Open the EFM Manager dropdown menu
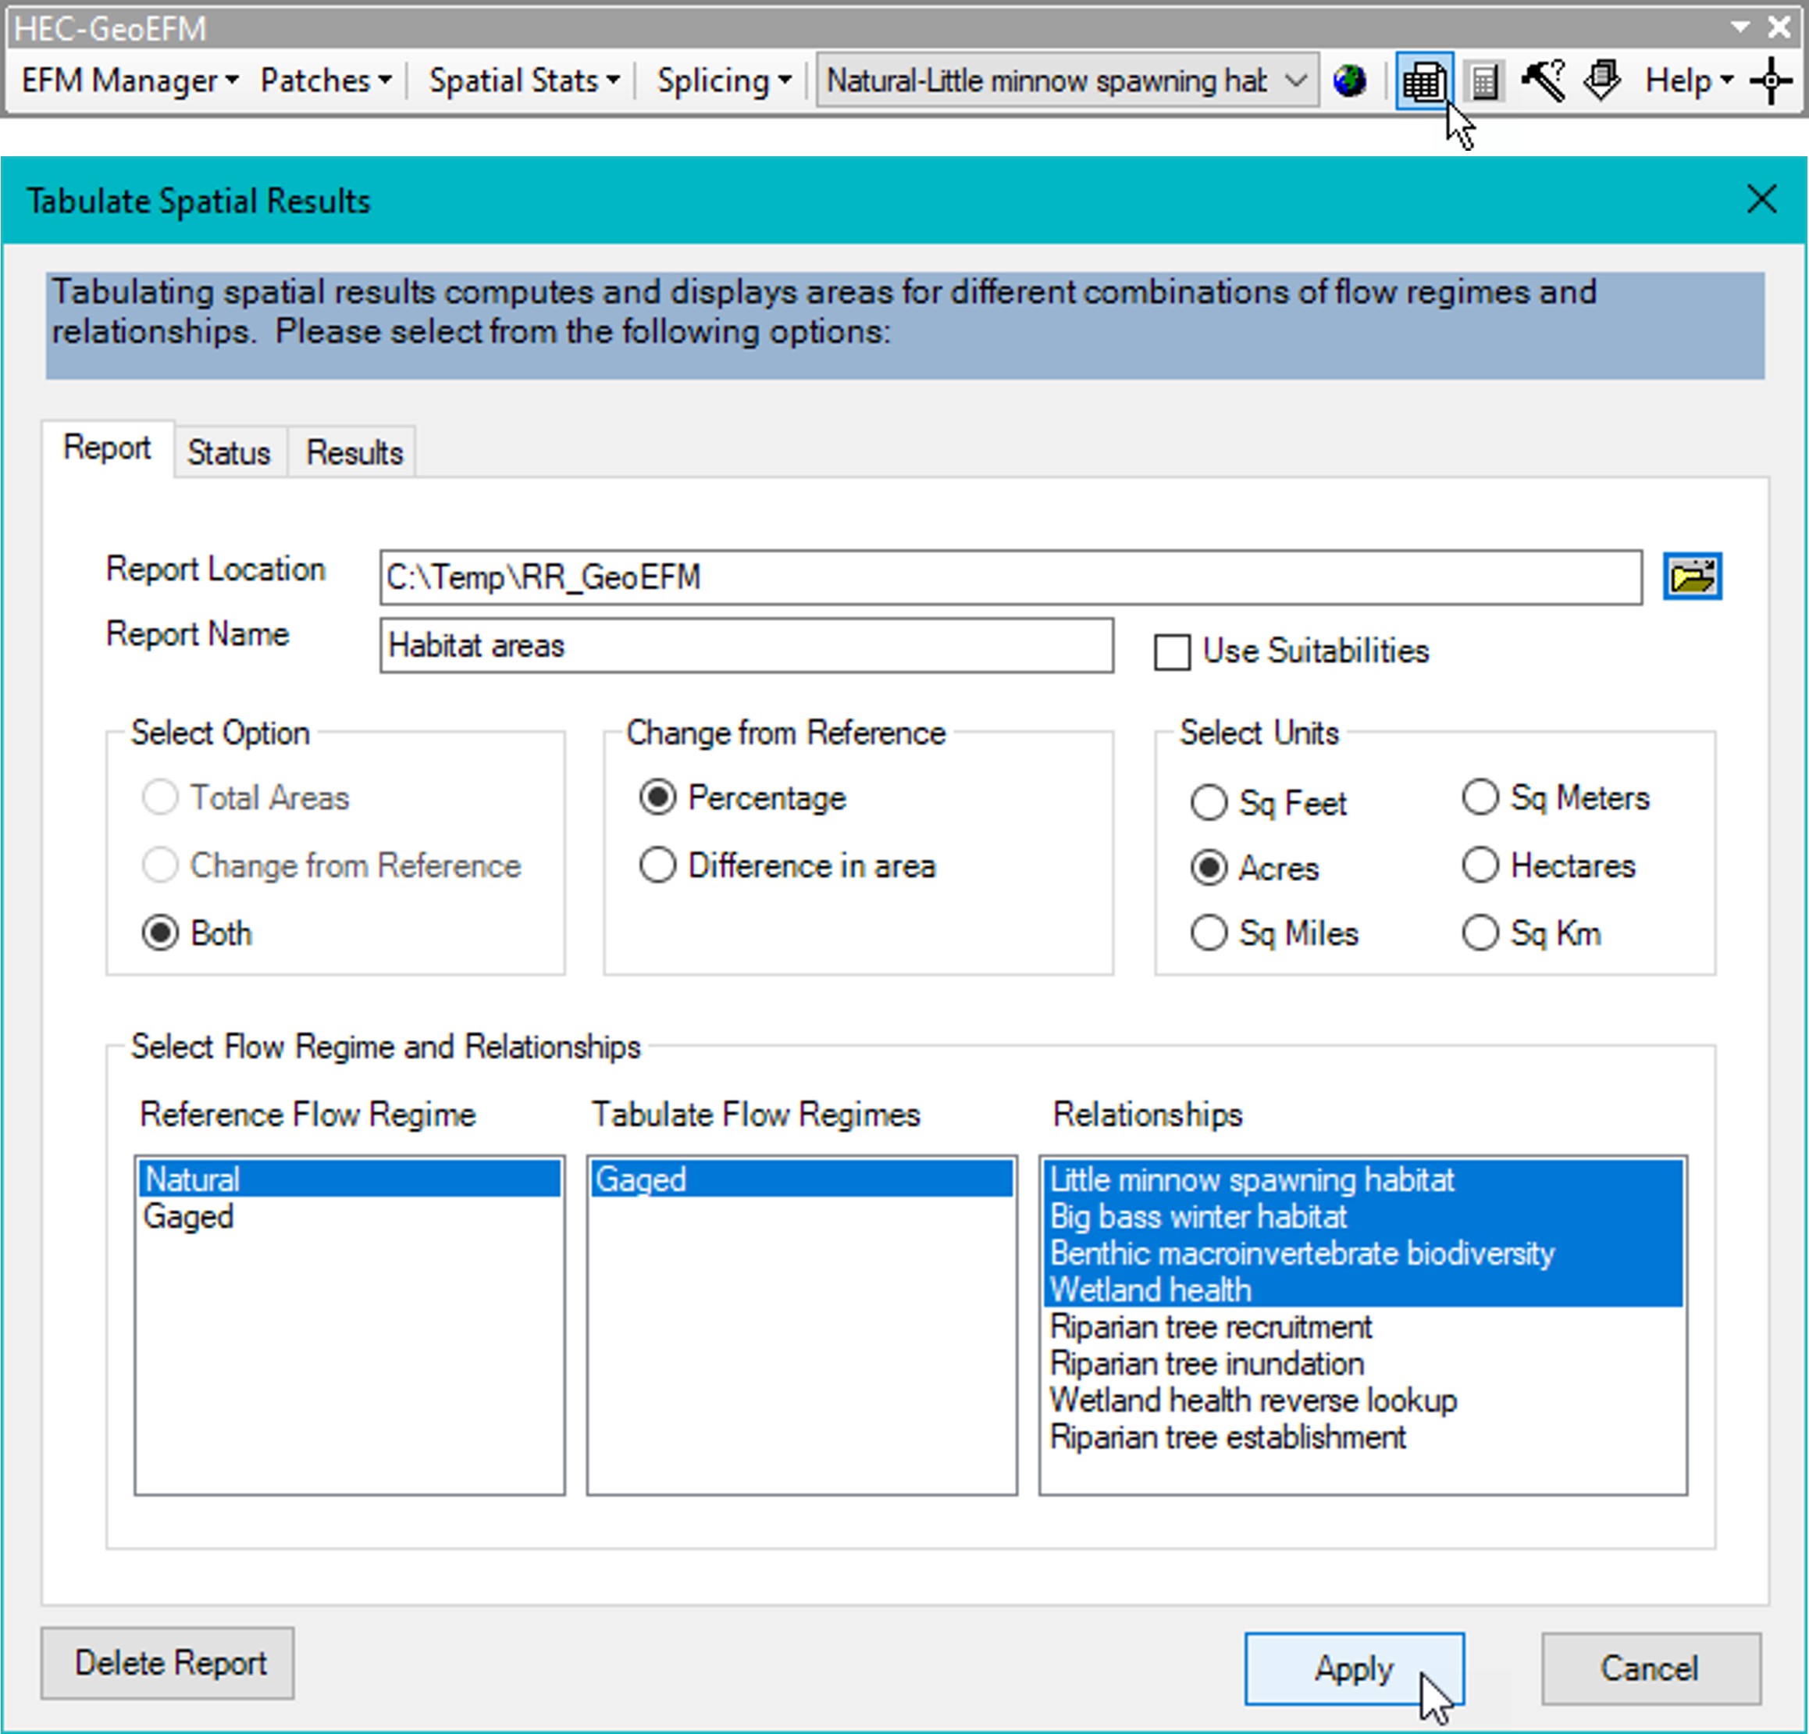Screen dimensions: 1809x1734 click(x=130, y=81)
